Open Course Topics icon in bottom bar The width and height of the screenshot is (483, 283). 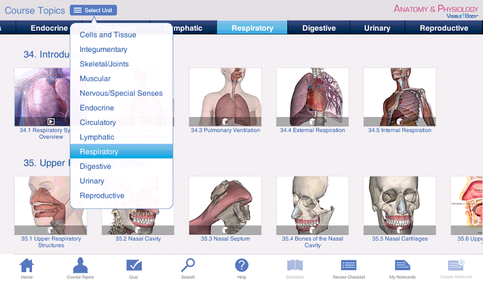tap(80, 267)
